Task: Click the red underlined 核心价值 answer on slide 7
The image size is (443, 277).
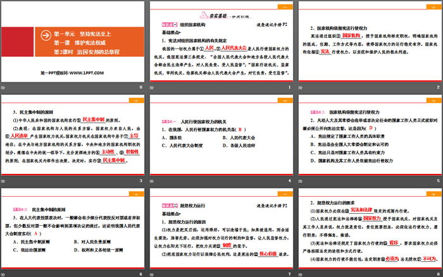Action: pyautogui.click(x=268, y=254)
